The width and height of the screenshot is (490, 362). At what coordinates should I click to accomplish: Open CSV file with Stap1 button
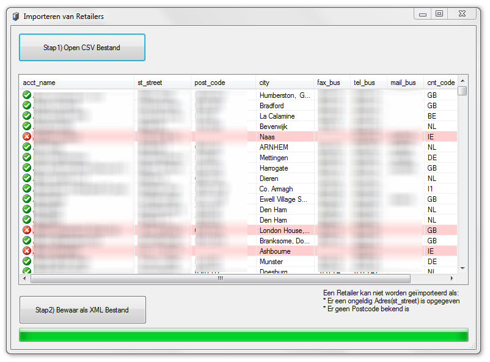pos(82,48)
